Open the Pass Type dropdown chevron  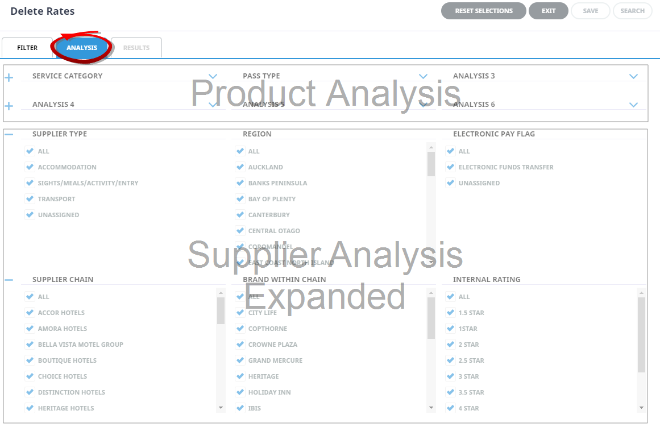pyautogui.click(x=423, y=76)
